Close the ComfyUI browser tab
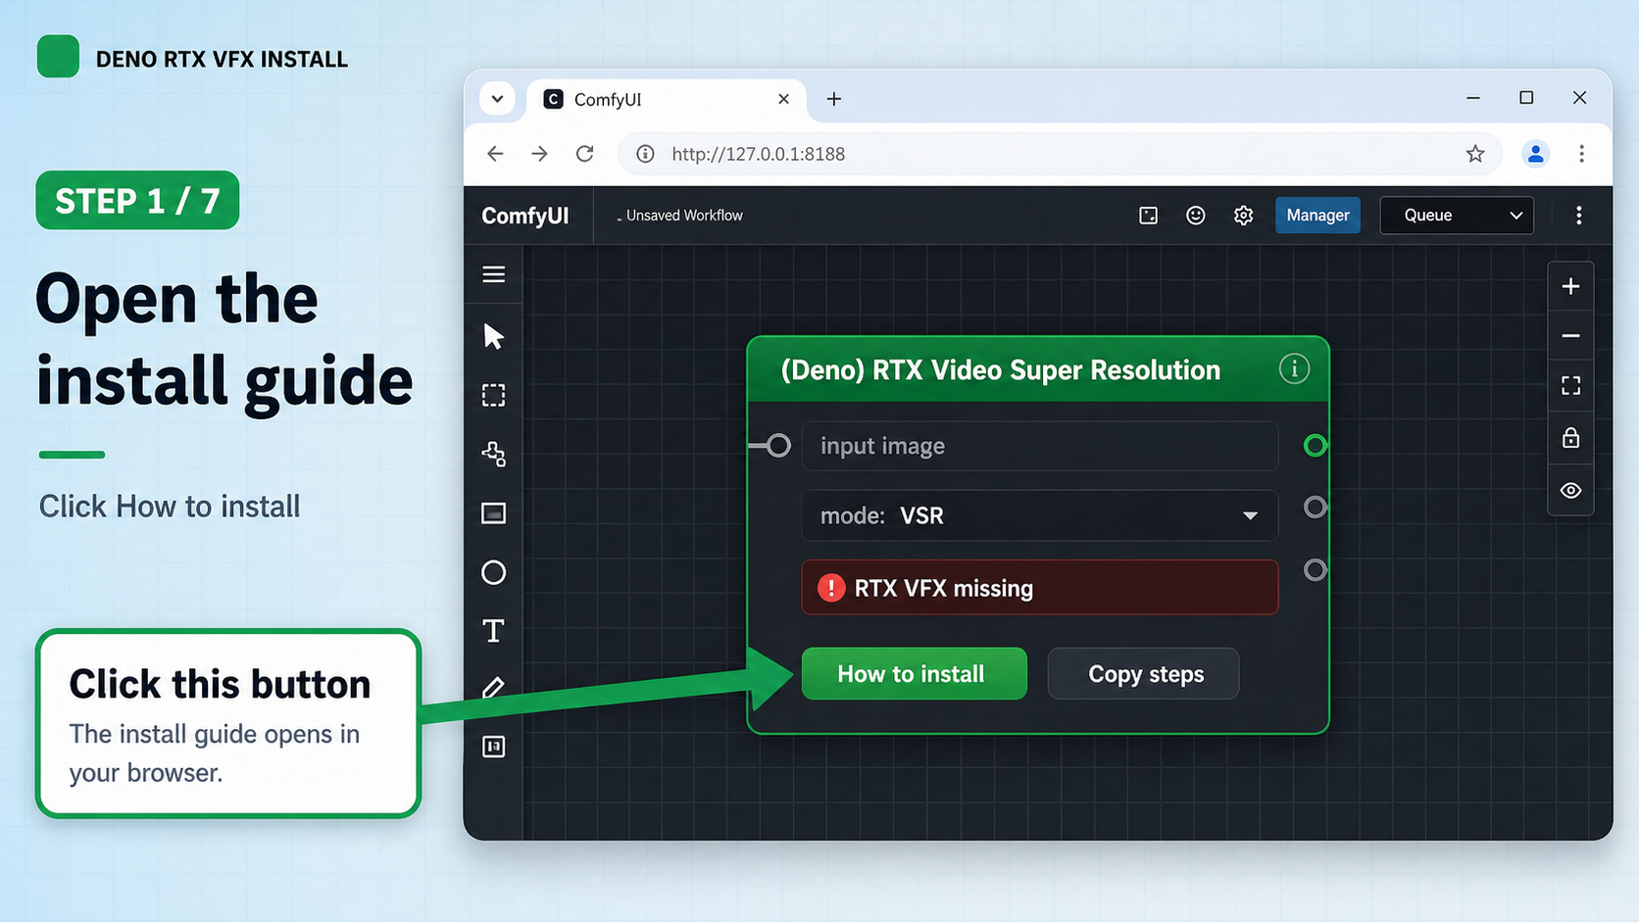The height and width of the screenshot is (922, 1639). point(783,99)
